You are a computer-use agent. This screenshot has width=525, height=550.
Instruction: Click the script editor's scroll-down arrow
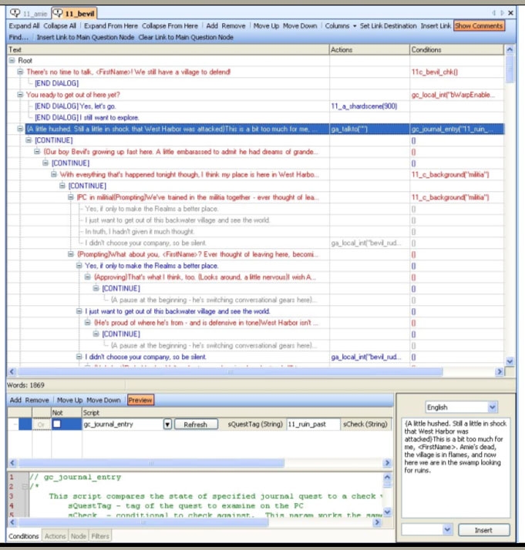point(387,514)
